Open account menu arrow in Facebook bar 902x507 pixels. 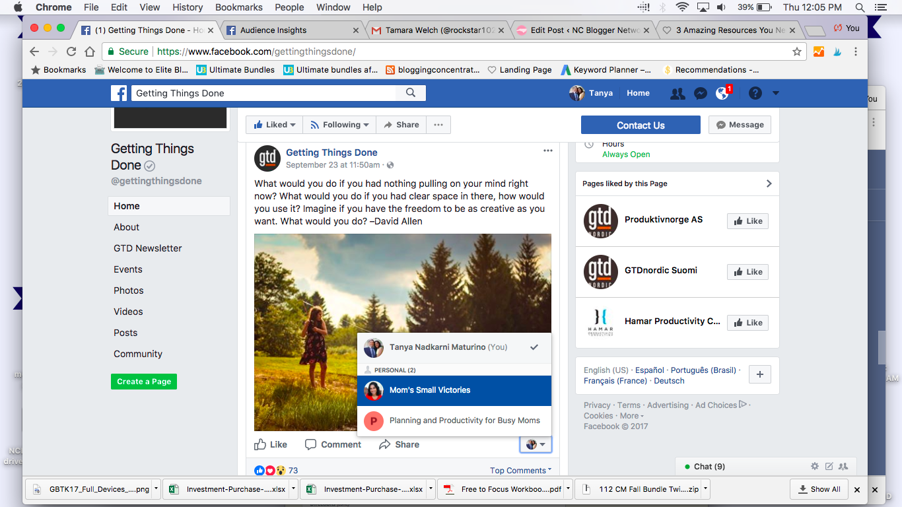[x=776, y=94]
